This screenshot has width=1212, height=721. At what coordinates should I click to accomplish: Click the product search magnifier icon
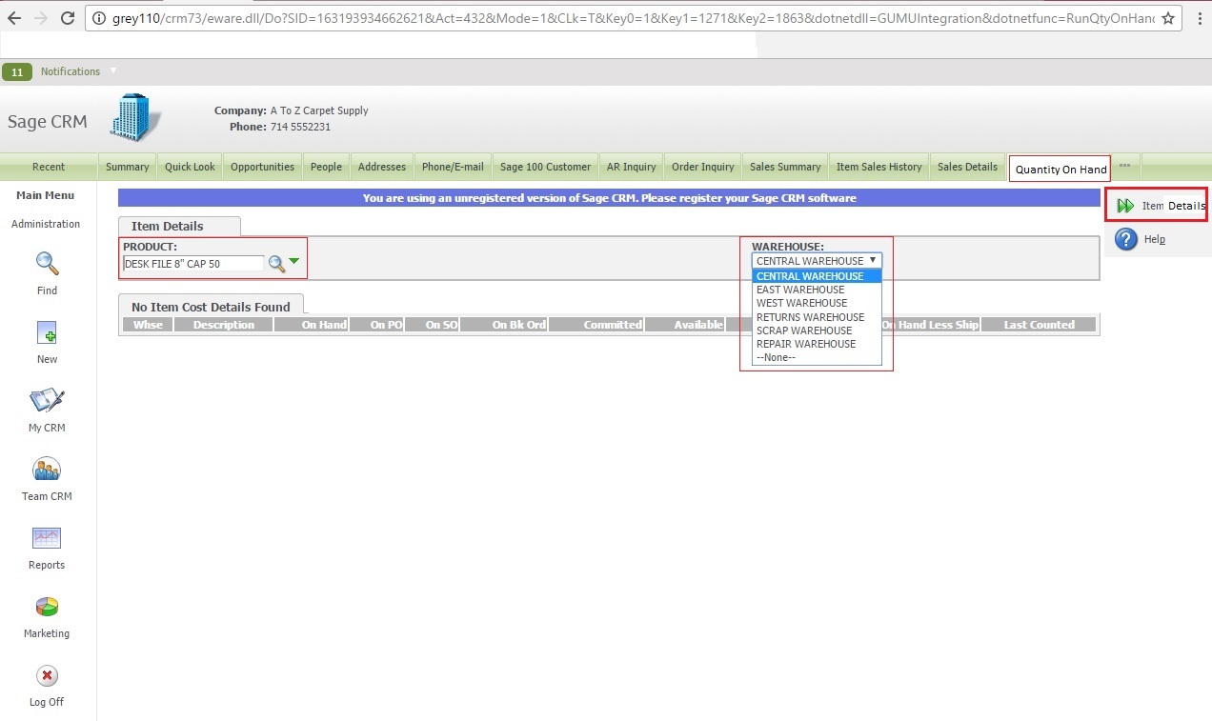276,264
